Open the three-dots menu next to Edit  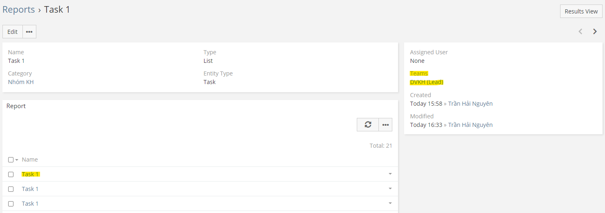(x=29, y=32)
